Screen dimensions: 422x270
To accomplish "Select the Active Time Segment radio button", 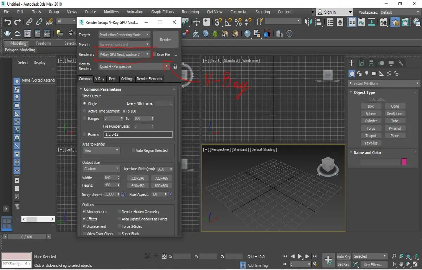I will [x=85, y=111].
